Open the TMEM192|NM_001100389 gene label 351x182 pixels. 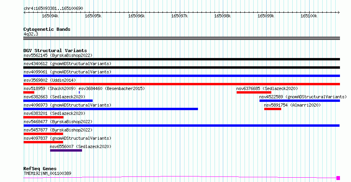click(x=47, y=173)
